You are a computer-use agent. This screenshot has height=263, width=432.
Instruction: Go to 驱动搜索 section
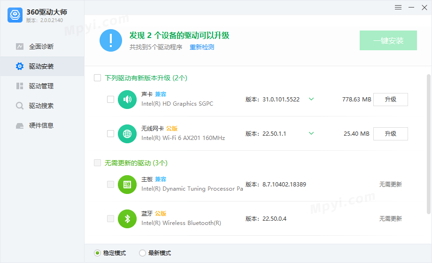[x=42, y=106]
